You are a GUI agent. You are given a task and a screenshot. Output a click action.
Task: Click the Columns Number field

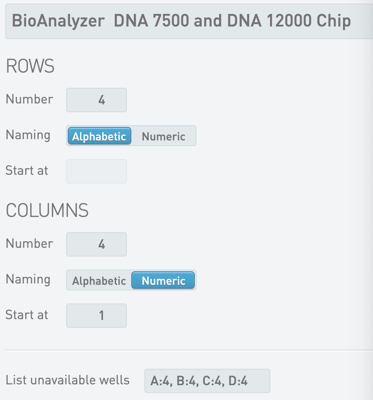coord(97,244)
